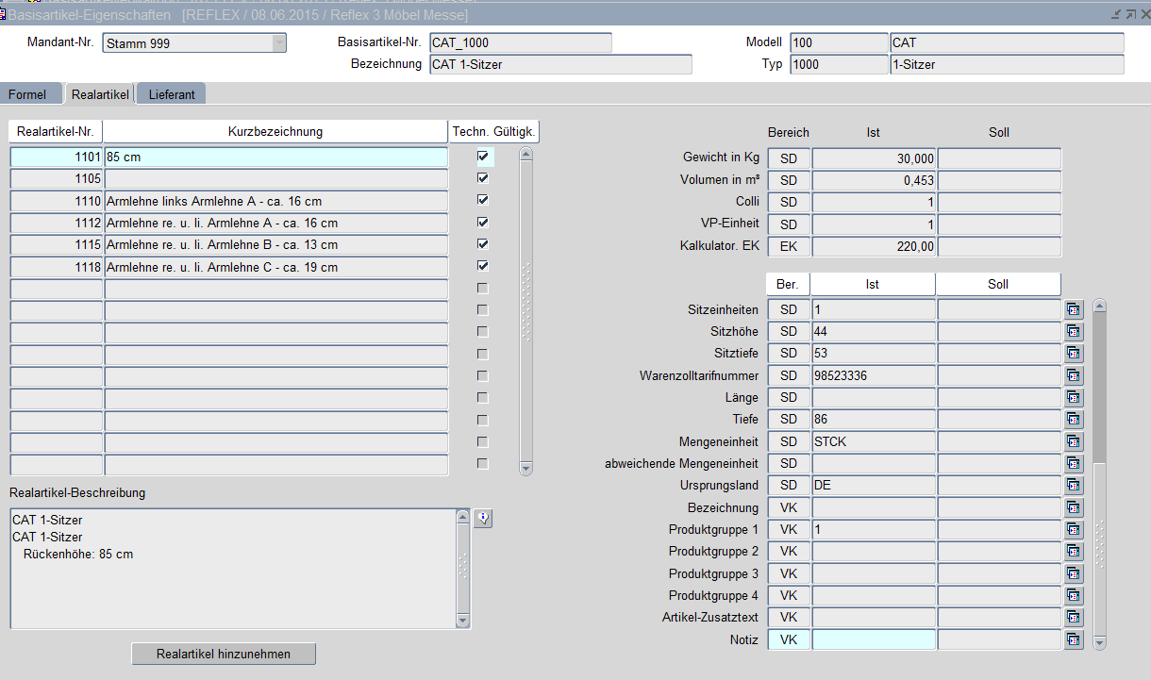This screenshot has height=680, width=1151.
Task: Open the detail icon for Produktgruppe 1
Action: click(1074, 530)
